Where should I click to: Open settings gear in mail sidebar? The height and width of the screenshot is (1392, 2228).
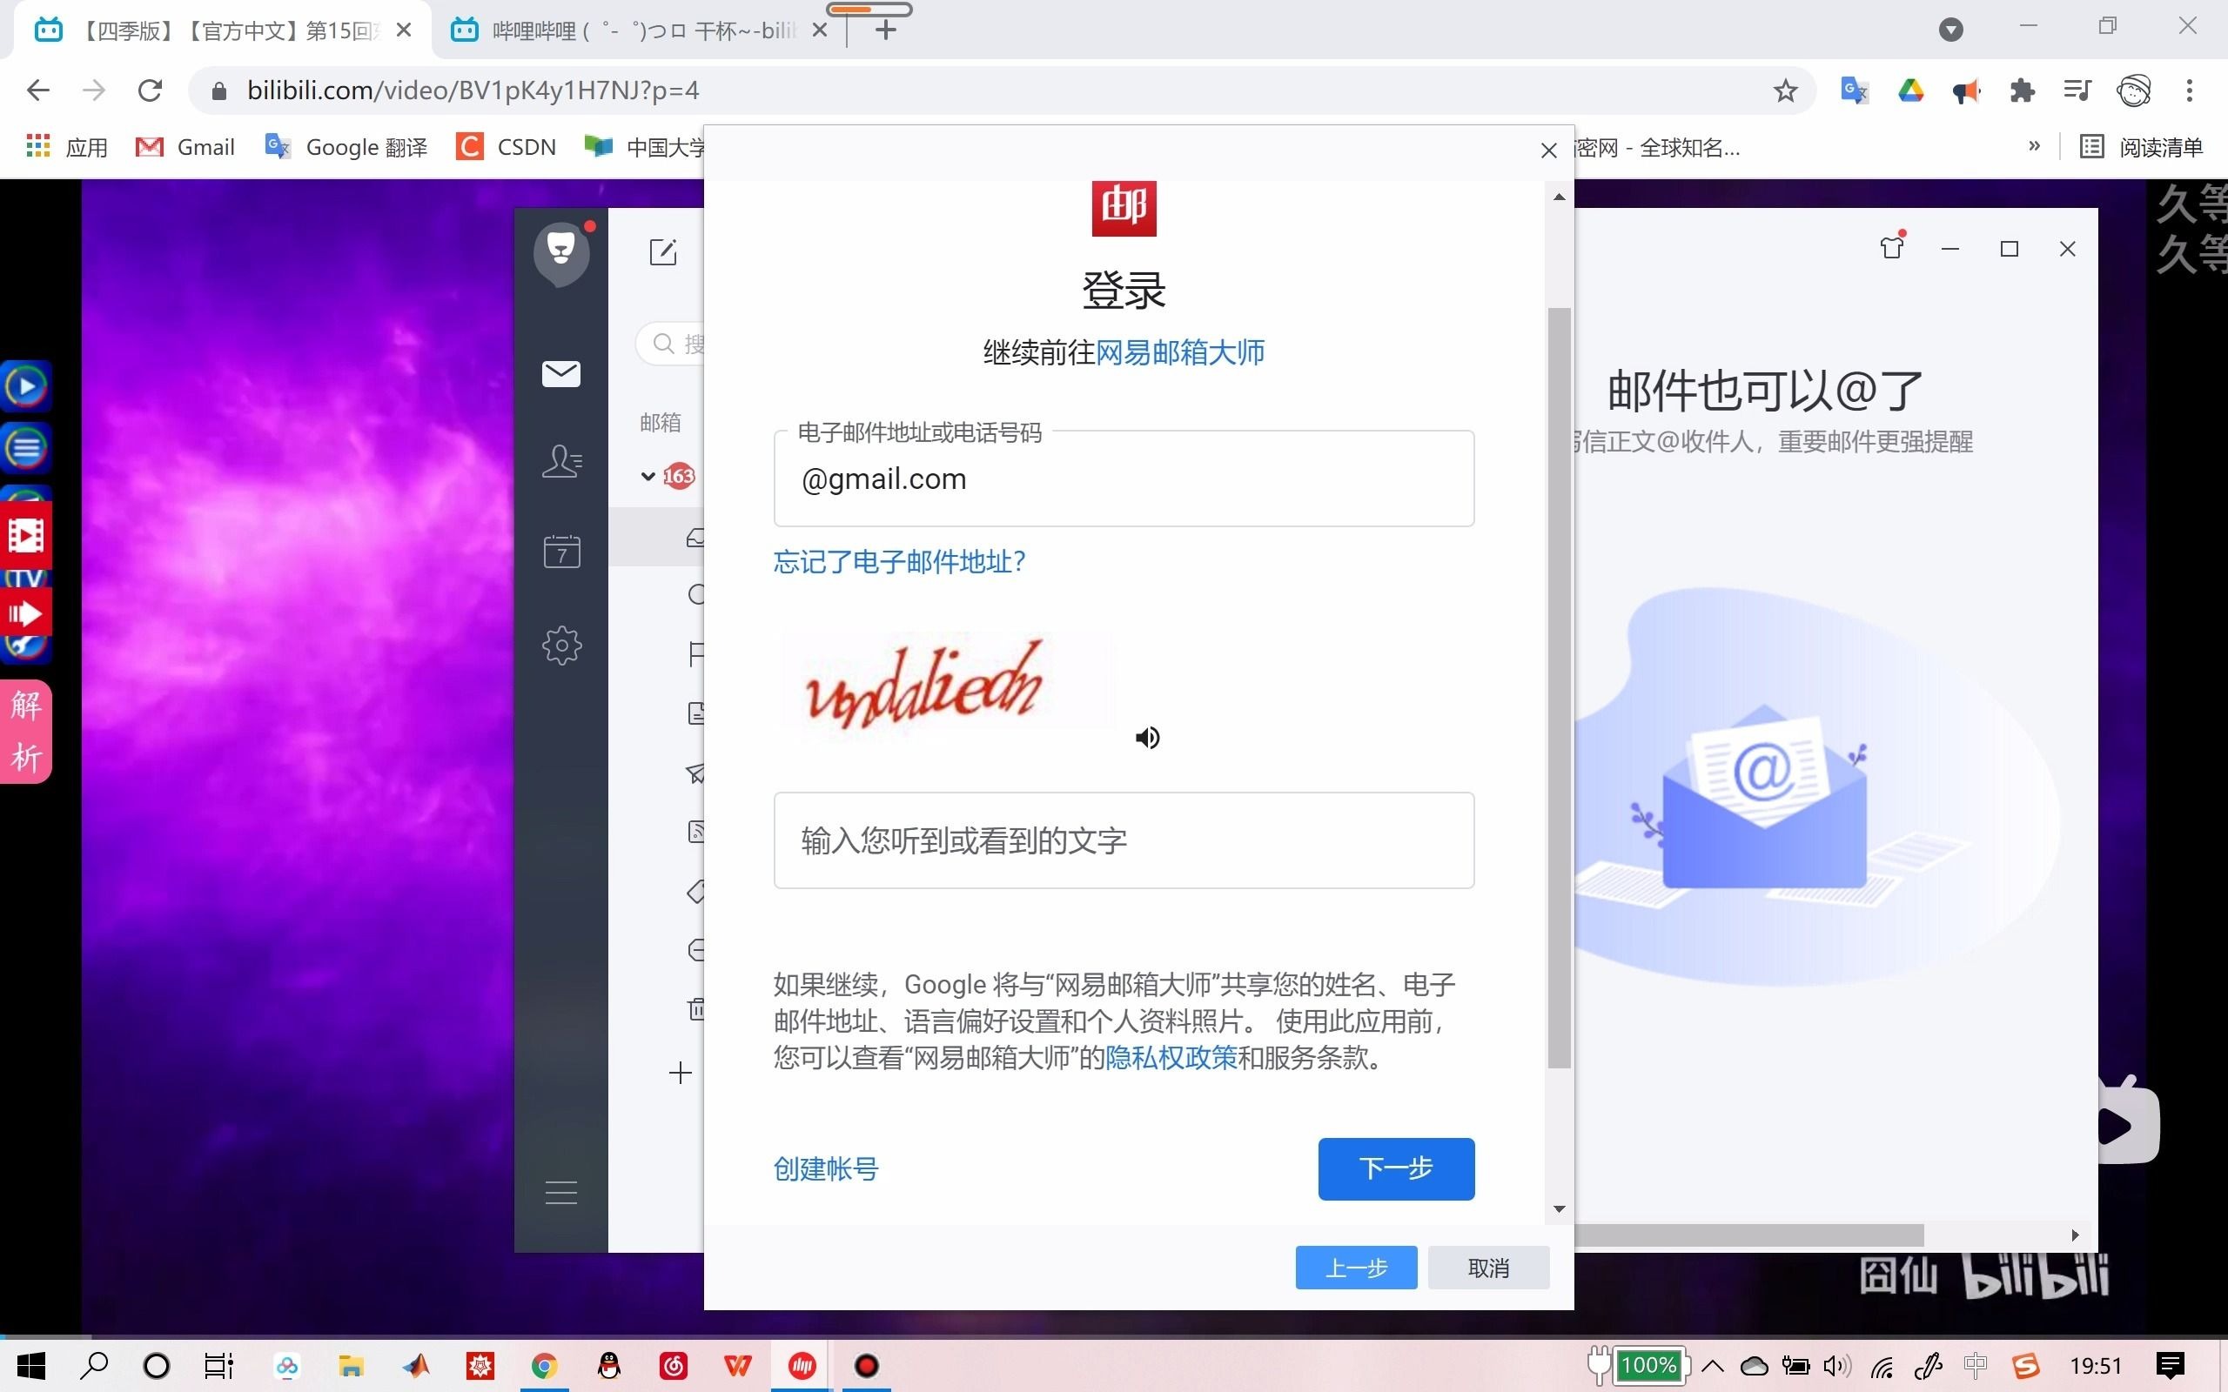pos(561,646)
